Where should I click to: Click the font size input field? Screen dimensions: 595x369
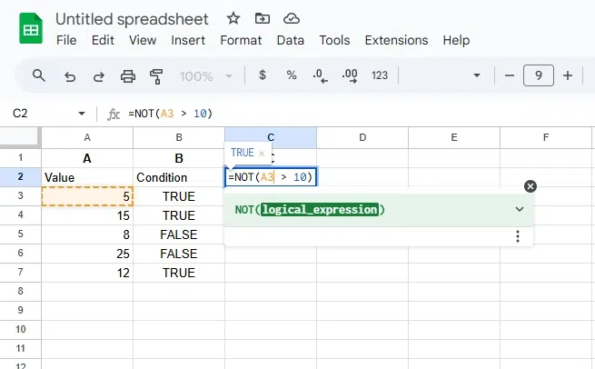(538, 75)
